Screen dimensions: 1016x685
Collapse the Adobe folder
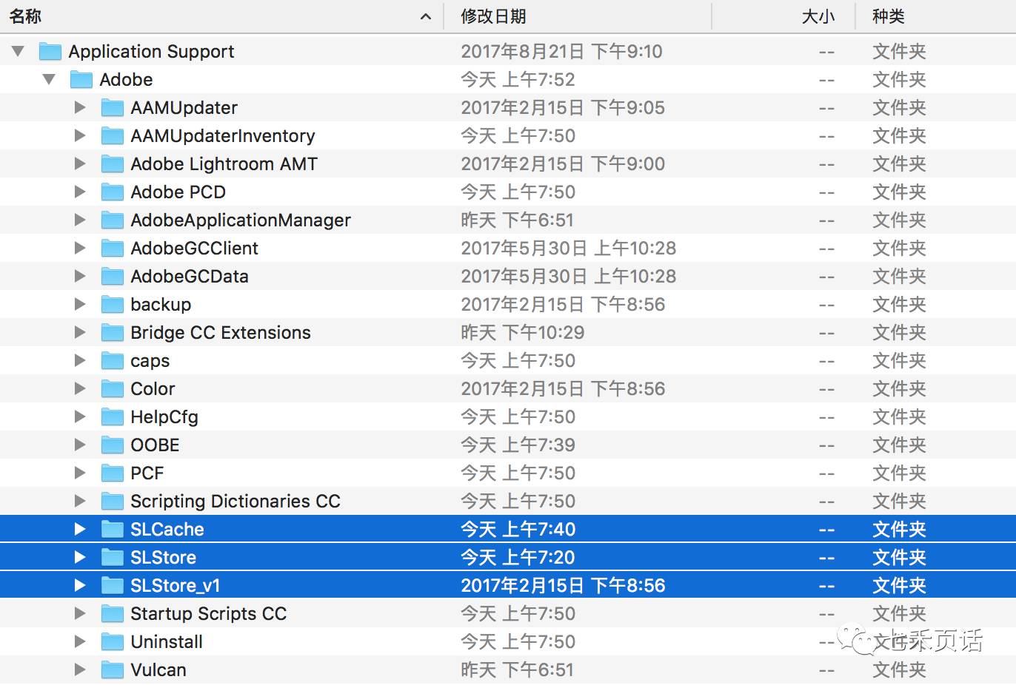coord(49,79)
